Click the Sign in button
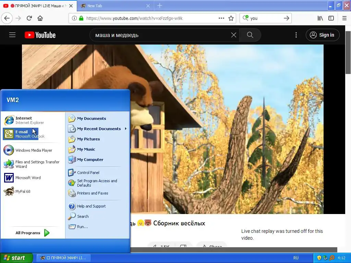The width and height of the screenshot is (351, 263). tap(323, 35)
